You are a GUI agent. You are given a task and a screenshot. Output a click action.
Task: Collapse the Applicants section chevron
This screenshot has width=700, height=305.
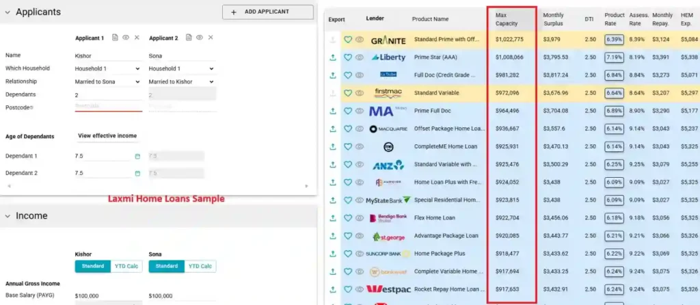coord(8,12)
